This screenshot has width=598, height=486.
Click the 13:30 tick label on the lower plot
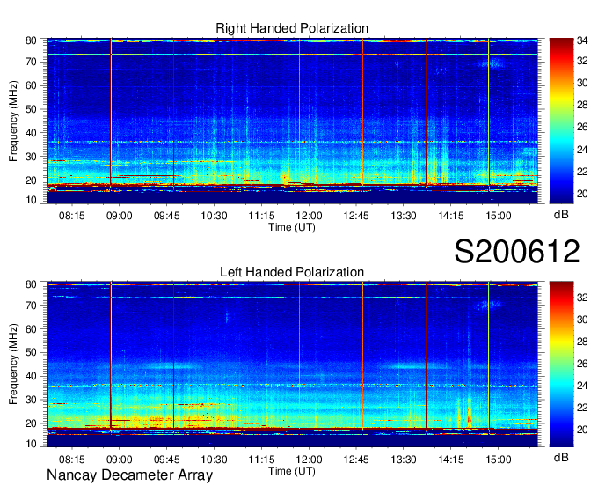coord(404,459)
